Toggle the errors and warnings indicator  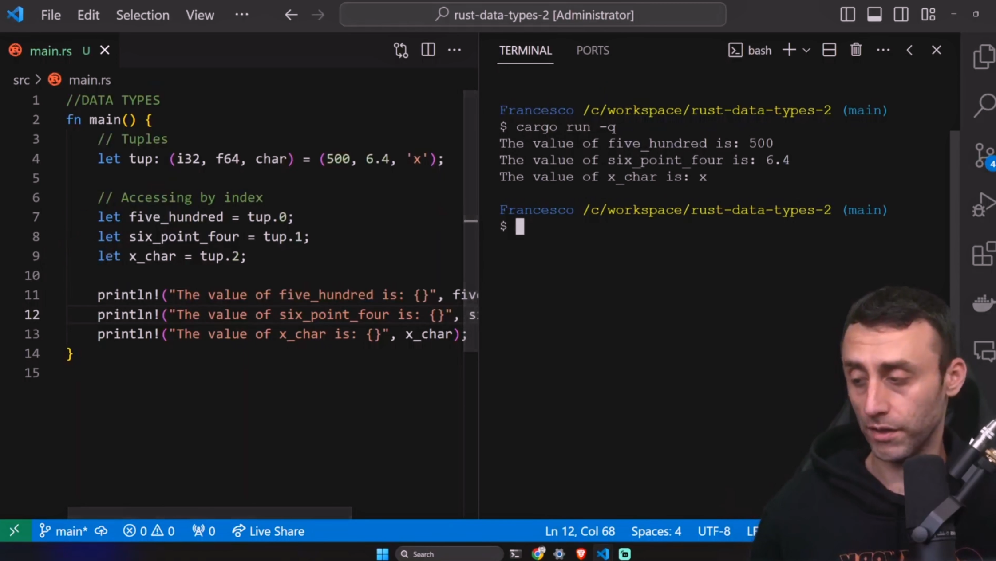click(x=149, y=530)
